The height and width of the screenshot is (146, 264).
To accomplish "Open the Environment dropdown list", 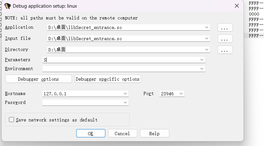I will [x=202, y=69].
